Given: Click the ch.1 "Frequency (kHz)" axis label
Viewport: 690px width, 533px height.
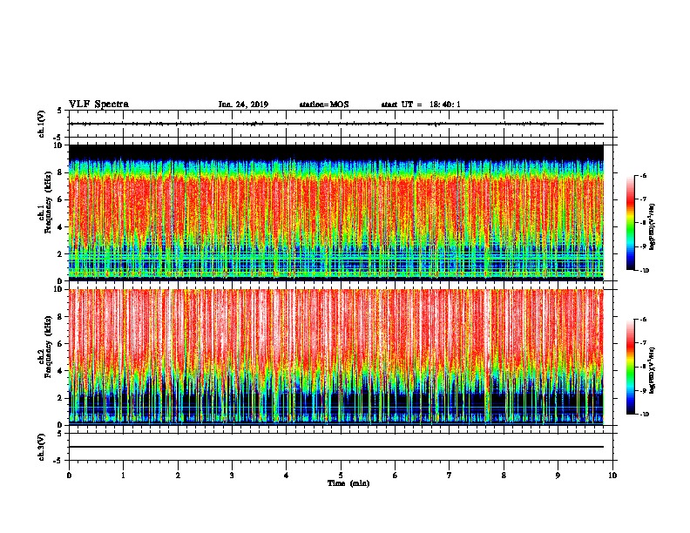Looking at the screenshot, I should [48, 200].
